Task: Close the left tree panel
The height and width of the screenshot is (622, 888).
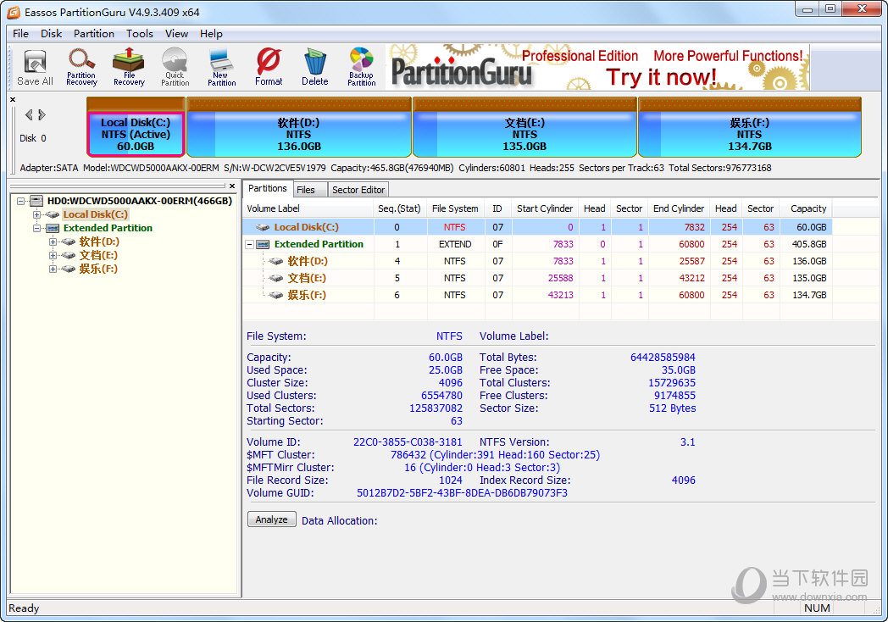Action: pyautogui.click(x=232, y=186)
